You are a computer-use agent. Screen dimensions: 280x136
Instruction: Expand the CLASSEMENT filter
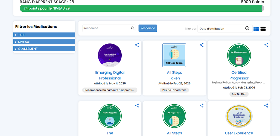(x=44, y=49)
